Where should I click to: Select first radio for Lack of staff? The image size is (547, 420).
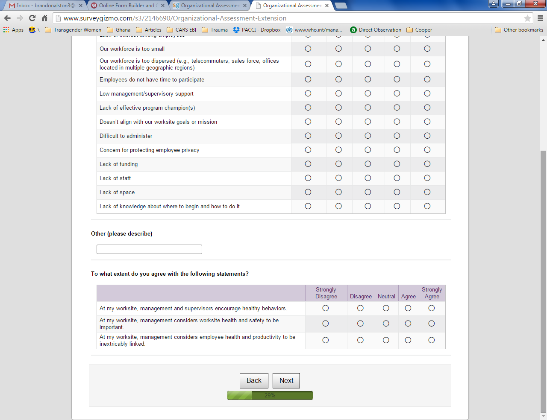point(308,178)
